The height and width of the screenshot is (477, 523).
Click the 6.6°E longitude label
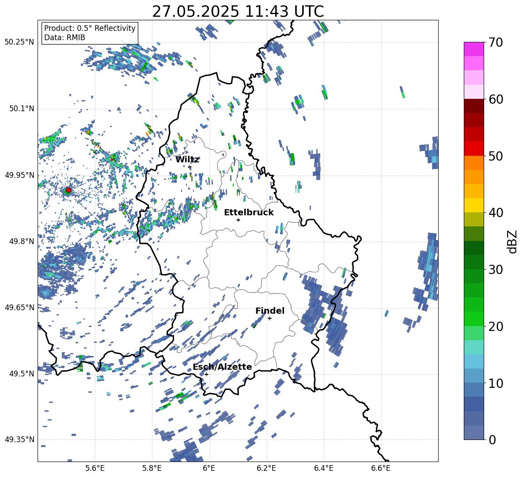click(381, 468)
